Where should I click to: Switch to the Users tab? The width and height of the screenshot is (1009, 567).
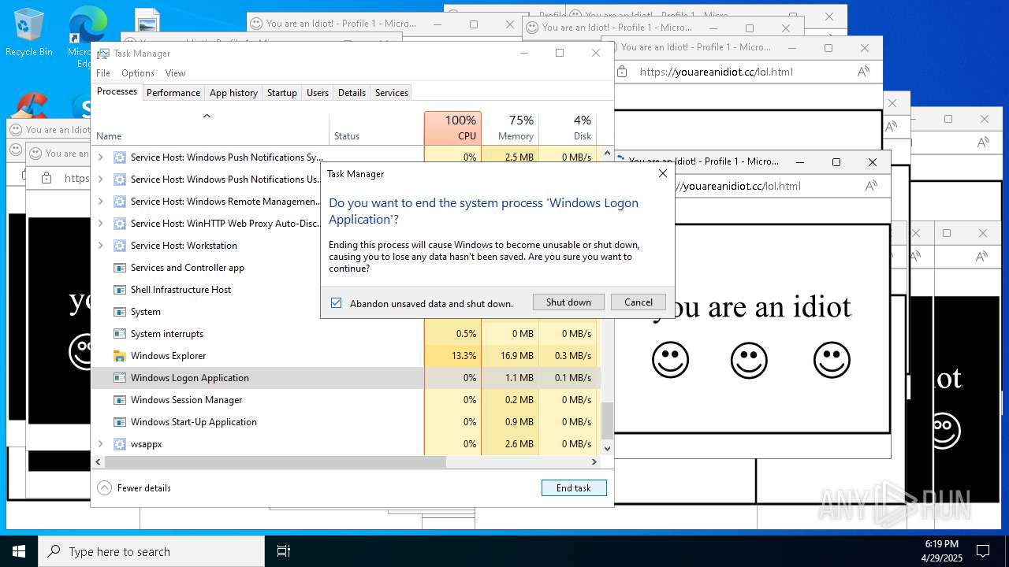click(318, 93)
